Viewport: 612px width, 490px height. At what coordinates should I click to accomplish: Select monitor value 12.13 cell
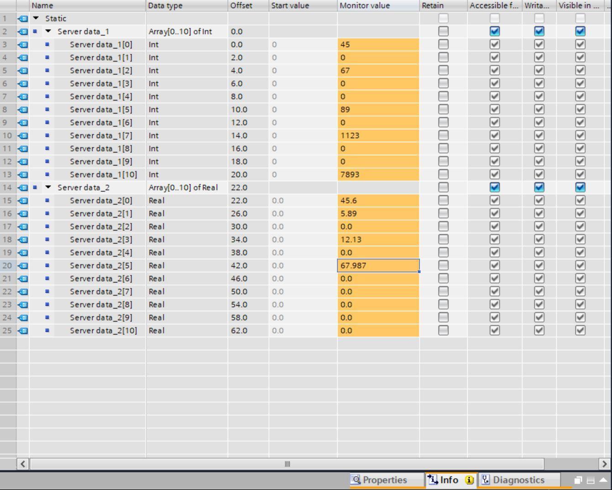pyautogui.click(x=378, y=240)
